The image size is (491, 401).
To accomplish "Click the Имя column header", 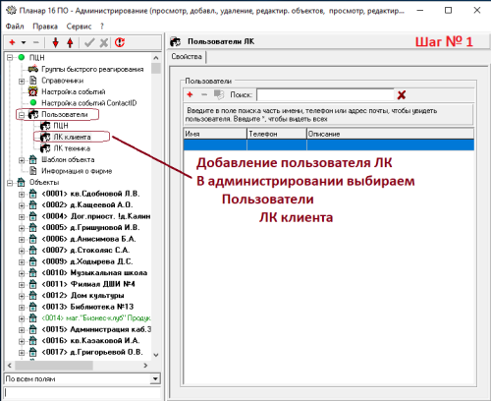I will (215, 134).
